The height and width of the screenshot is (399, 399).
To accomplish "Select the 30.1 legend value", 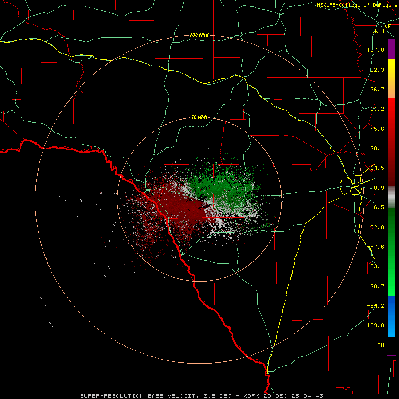I will (x=377, y=149).
